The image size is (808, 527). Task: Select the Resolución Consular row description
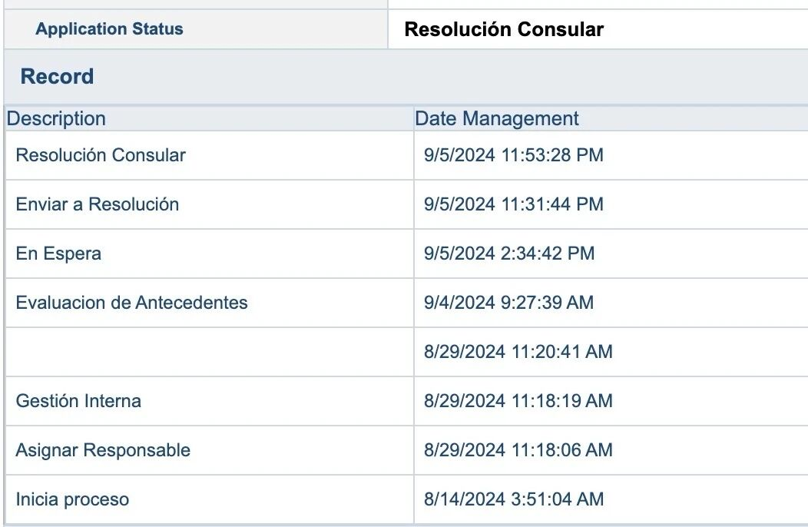point(101,155)
